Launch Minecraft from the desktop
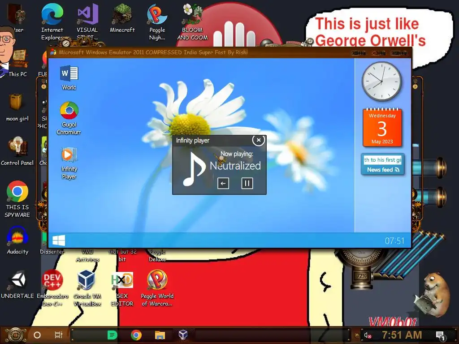This screenshot has height=344, width=459. pos(122,18)
